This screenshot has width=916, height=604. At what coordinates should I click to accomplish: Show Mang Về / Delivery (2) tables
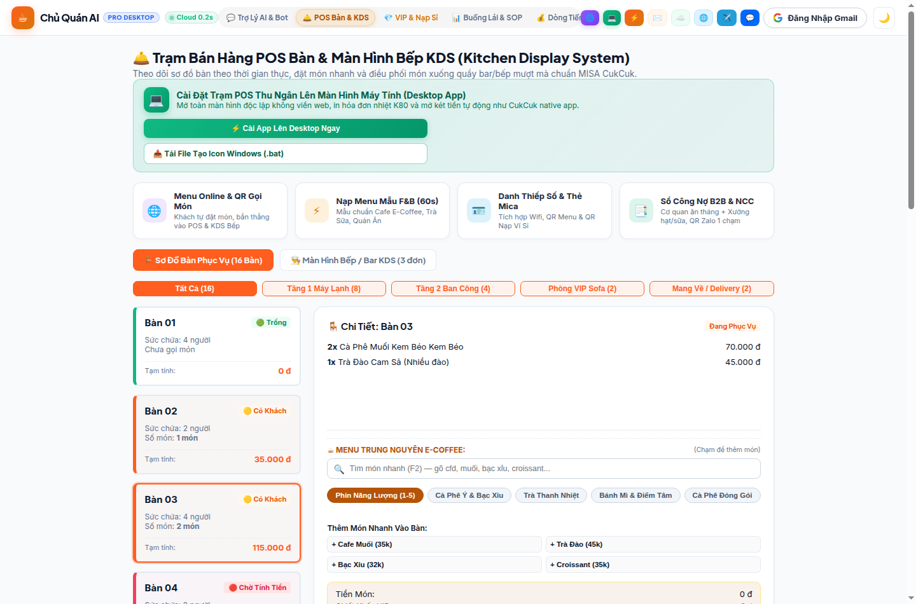point(712,289)
